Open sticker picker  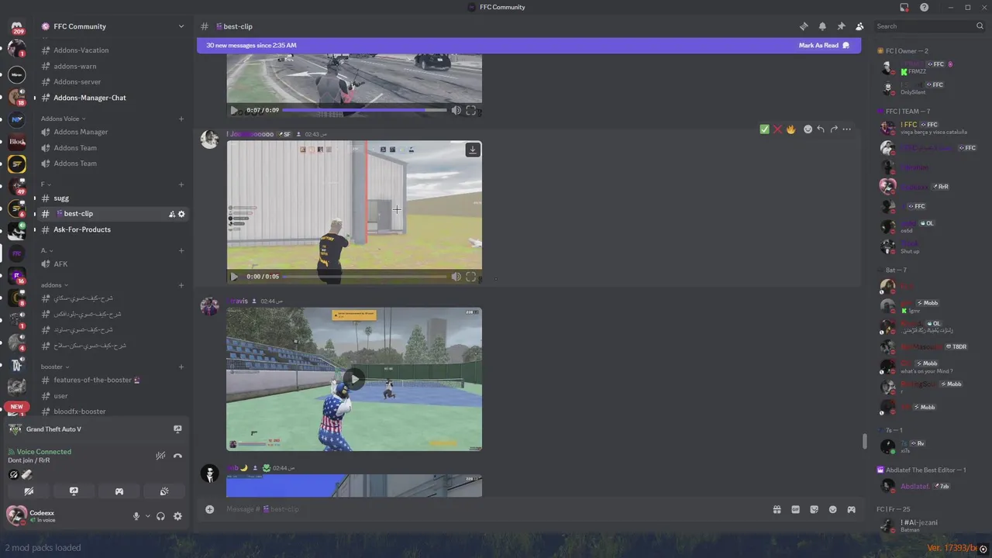[814, 509]
